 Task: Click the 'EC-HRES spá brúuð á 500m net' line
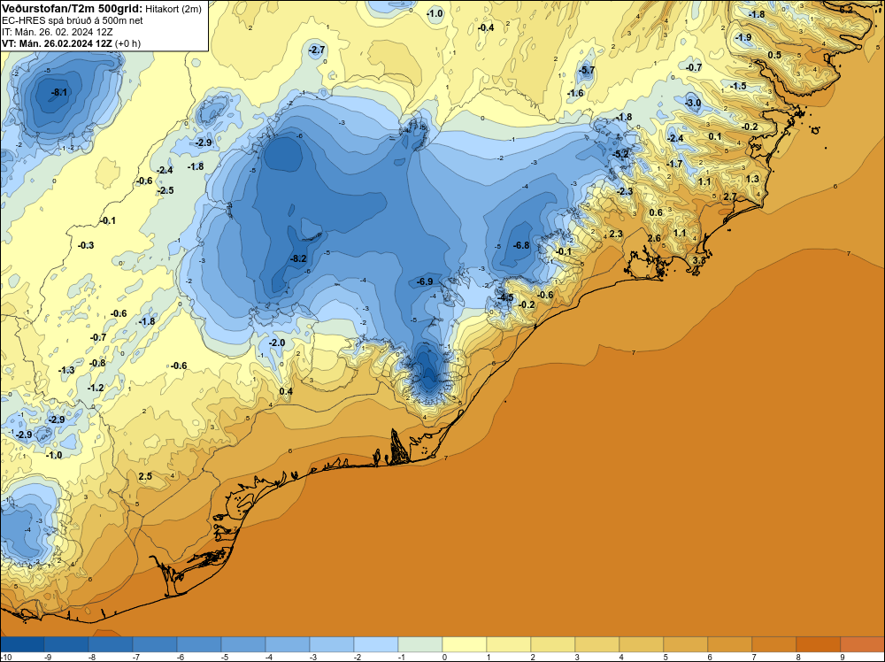pos(72,20)
